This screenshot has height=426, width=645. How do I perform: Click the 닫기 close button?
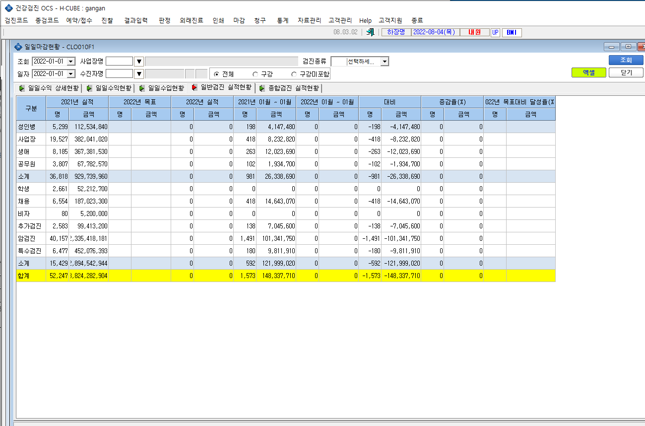click(626, 72)
